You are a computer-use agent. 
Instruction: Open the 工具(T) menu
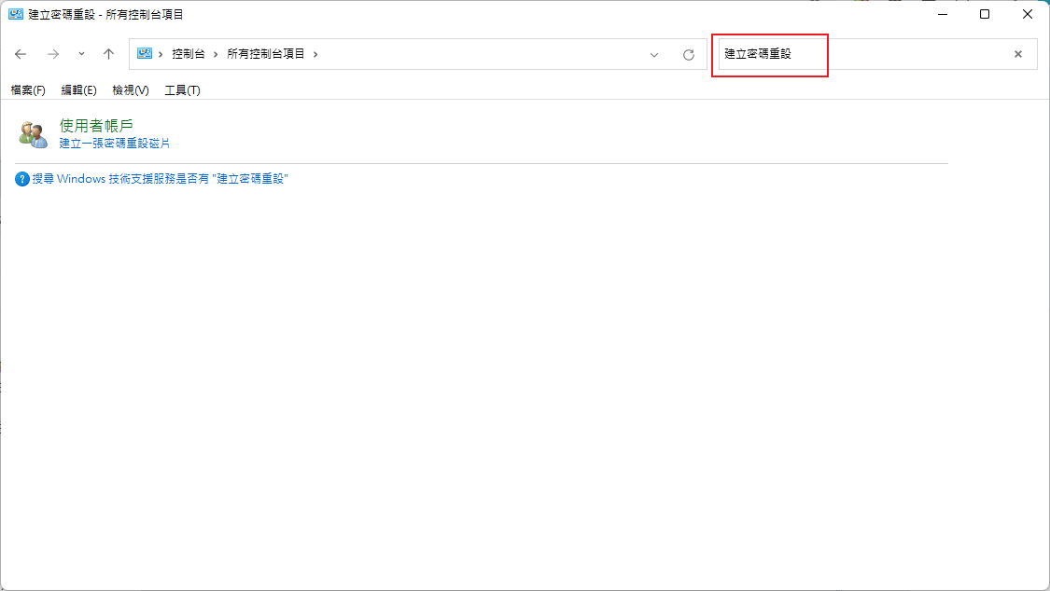click(183, 89)
